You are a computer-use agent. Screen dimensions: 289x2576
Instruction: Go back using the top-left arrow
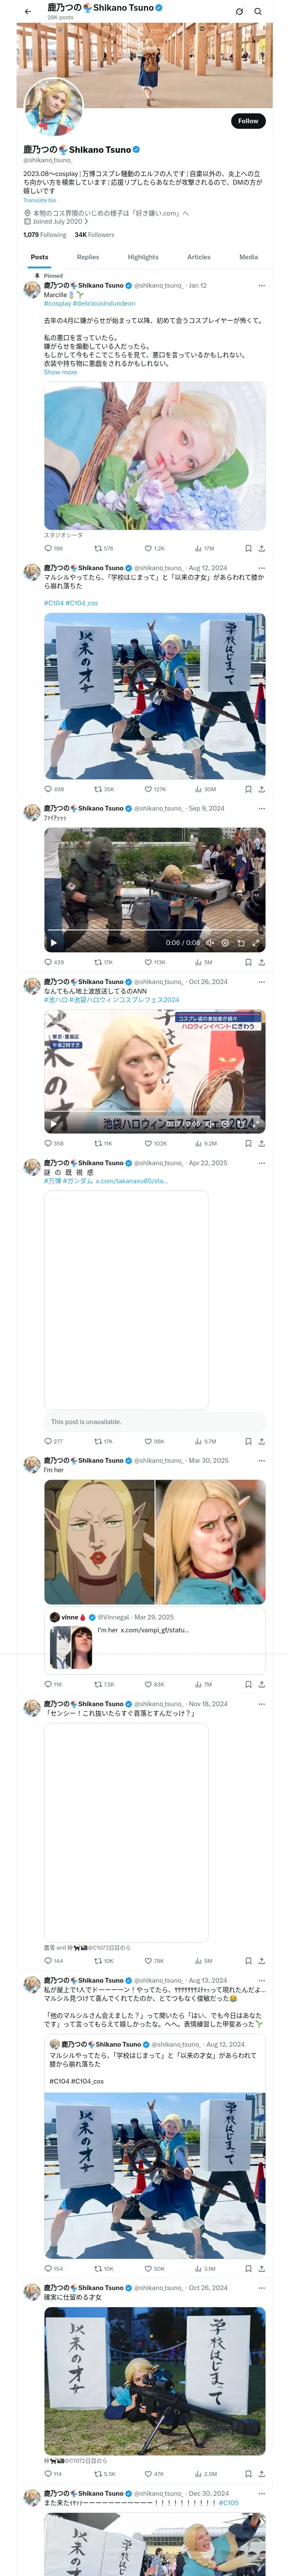(x=28, y=12)
